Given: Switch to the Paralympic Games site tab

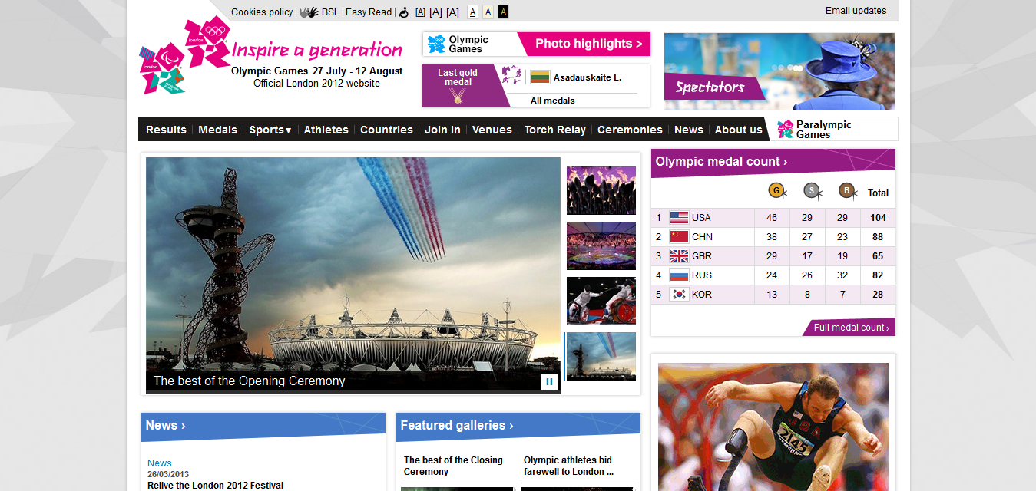Looking at the screenshot, I should click(x=832, y=129).
